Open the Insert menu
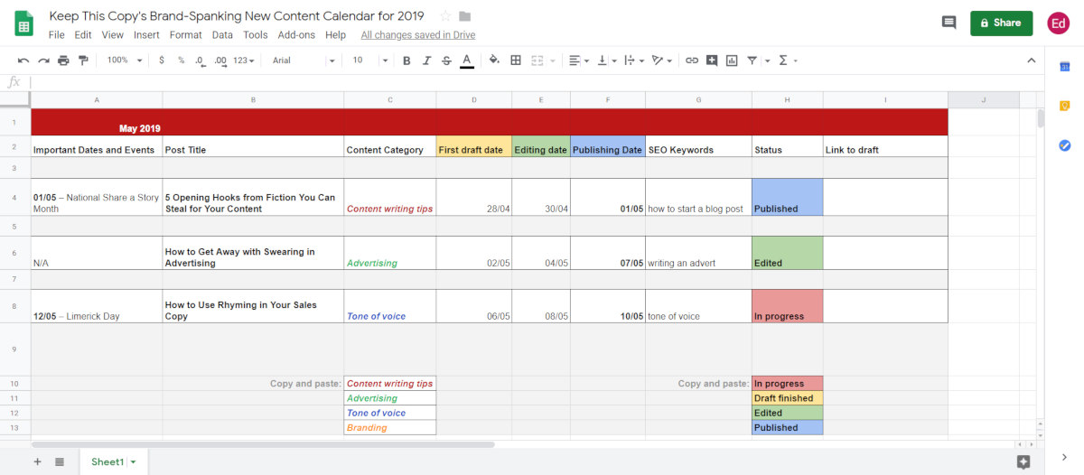The height and width of the screenshot is (475, 1084). coord(146,35)
